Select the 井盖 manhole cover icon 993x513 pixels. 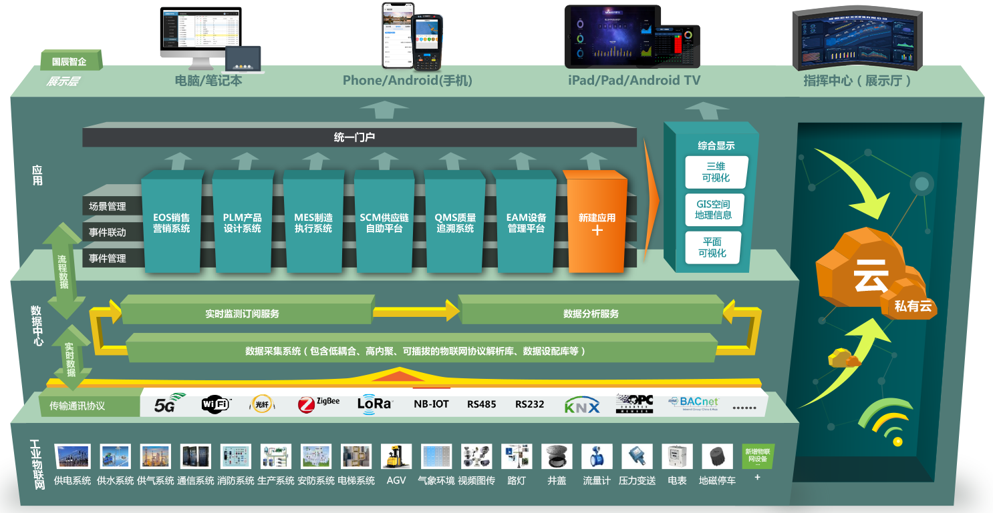557,457
